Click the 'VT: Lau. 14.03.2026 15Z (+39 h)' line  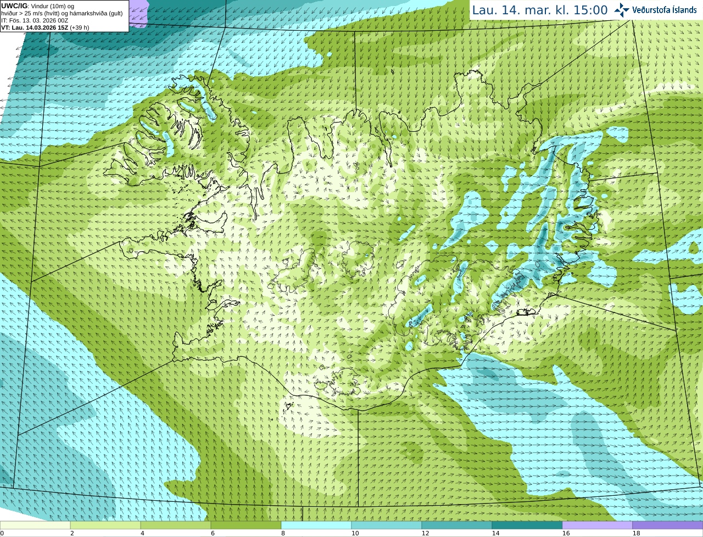tap(45, 27)
